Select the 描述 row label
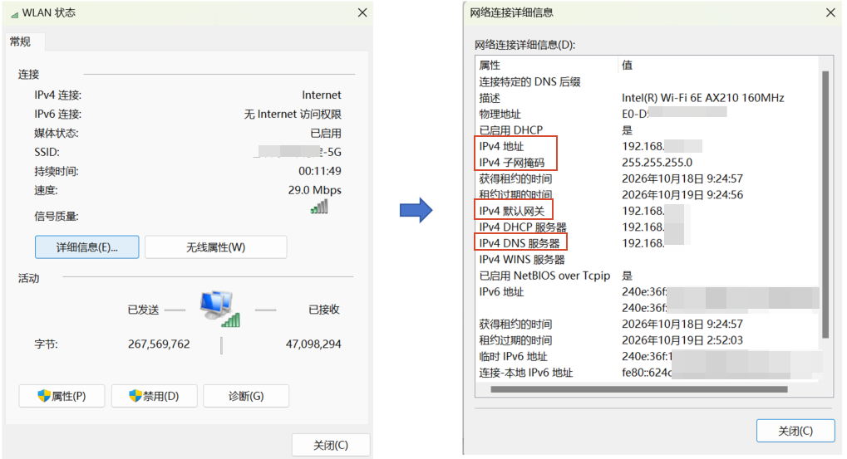This screenshot has width=847, height=459. 490,98
